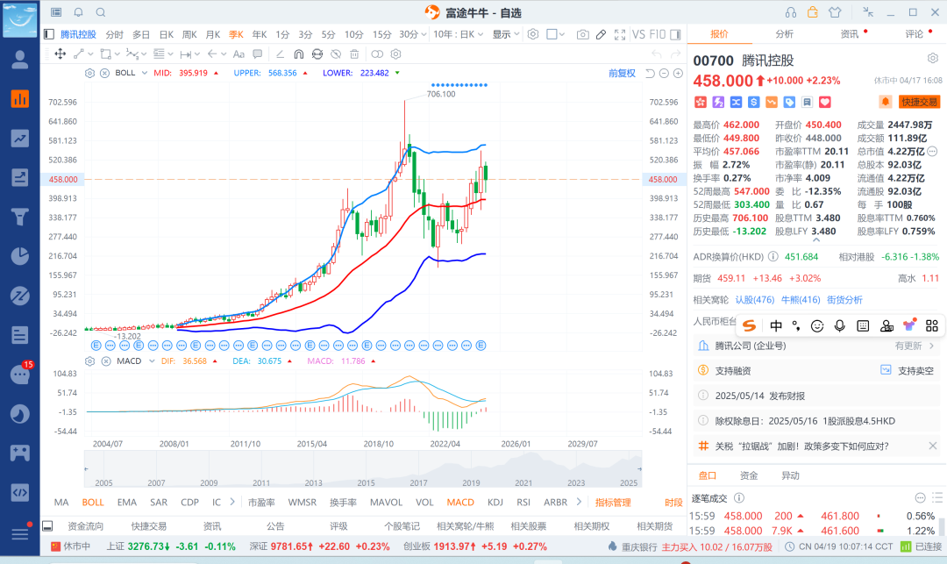Dismiss the 关税 news banner
The height and width of the screenshot is (564, 947).
pos(932,446)
